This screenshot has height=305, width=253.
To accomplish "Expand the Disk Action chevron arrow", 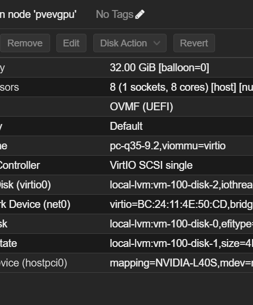I will [157, 43].
